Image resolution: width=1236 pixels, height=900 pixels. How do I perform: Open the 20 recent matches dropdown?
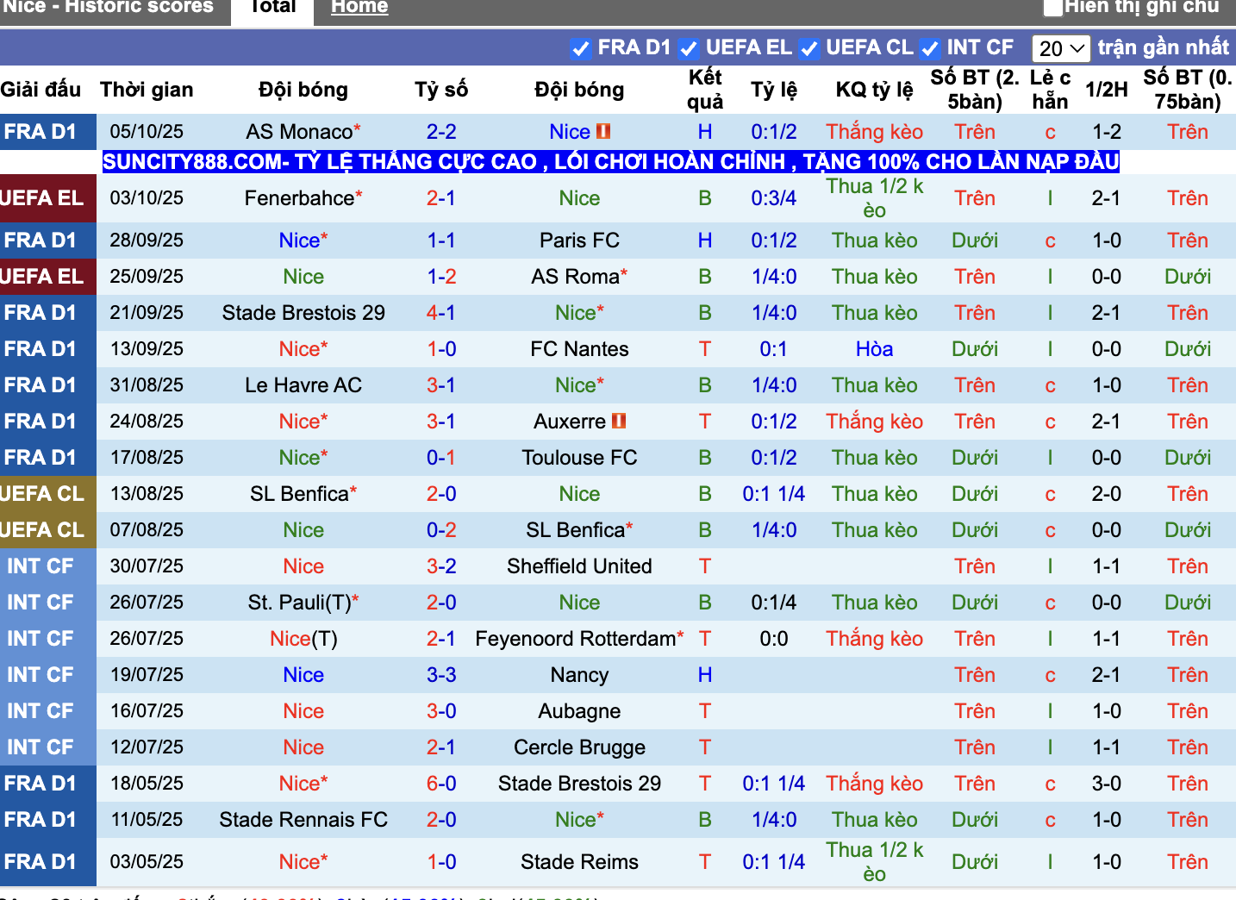point(1063,48)
